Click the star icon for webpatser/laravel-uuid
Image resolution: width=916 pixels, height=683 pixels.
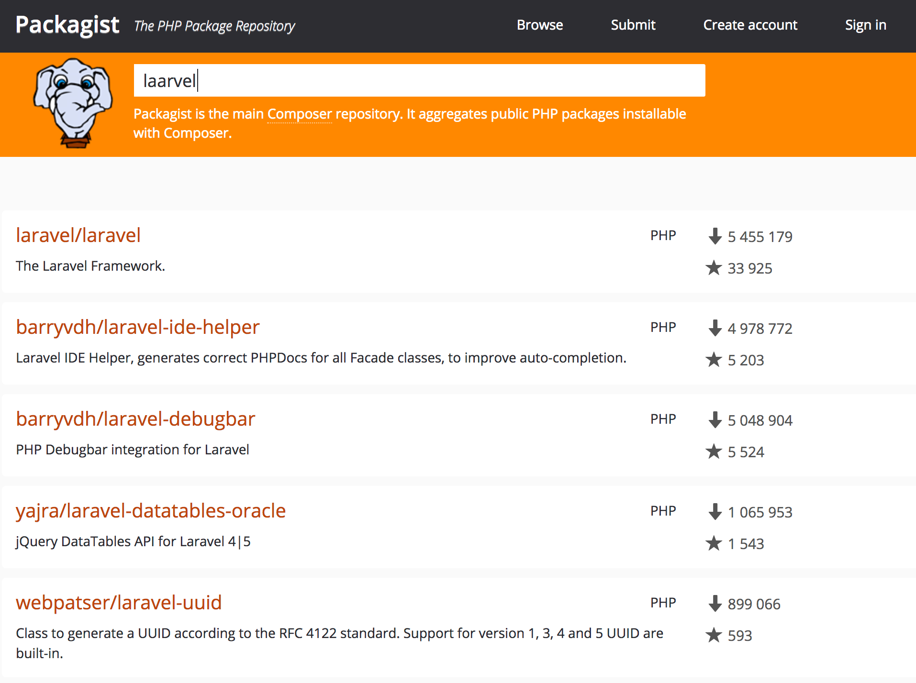tap(714, 635)
